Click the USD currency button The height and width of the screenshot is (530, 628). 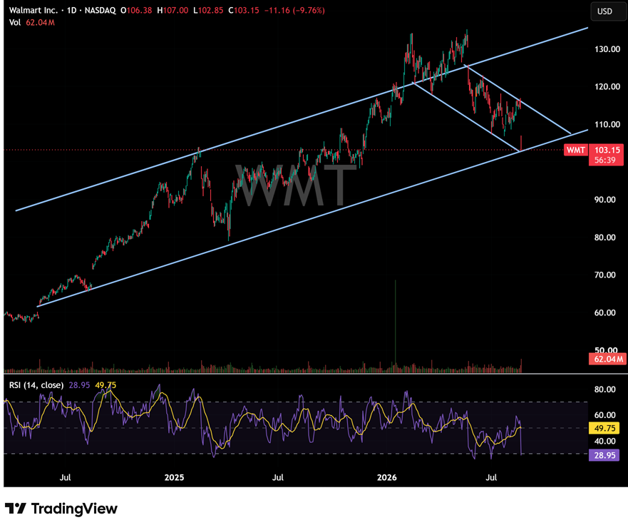607,11
